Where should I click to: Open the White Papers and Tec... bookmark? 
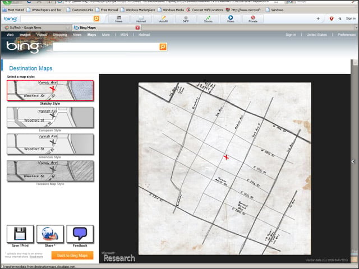click(45, 10)
